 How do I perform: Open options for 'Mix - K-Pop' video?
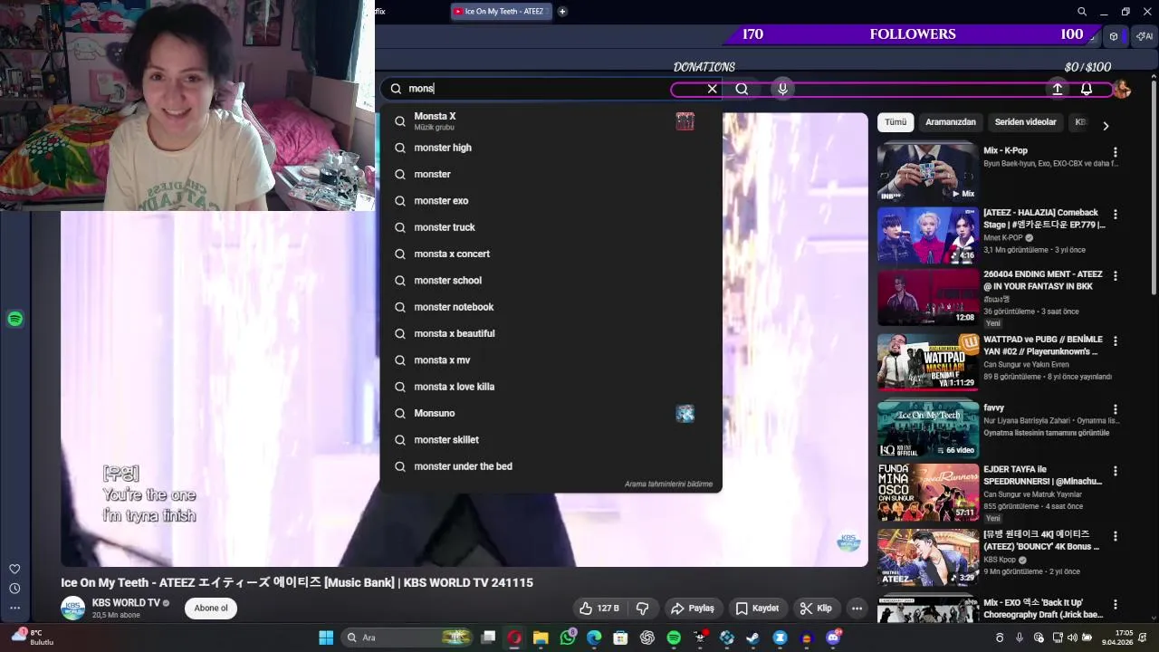tap(1116, 152)
